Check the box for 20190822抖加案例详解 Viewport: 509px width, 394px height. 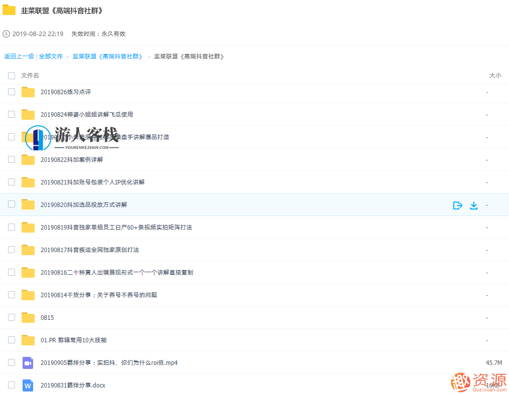point(12,159)
